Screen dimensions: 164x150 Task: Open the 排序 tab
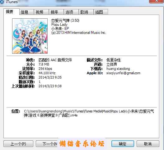pos(56,12)
